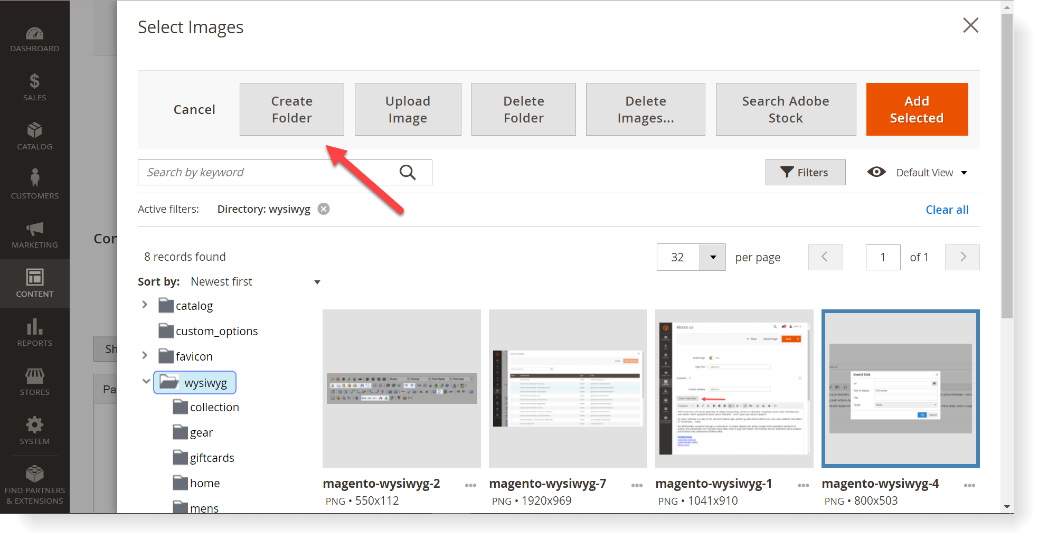The image size is (1048, 548).
Task: Open the Customers sidebar section
Action: coord(34,185)
